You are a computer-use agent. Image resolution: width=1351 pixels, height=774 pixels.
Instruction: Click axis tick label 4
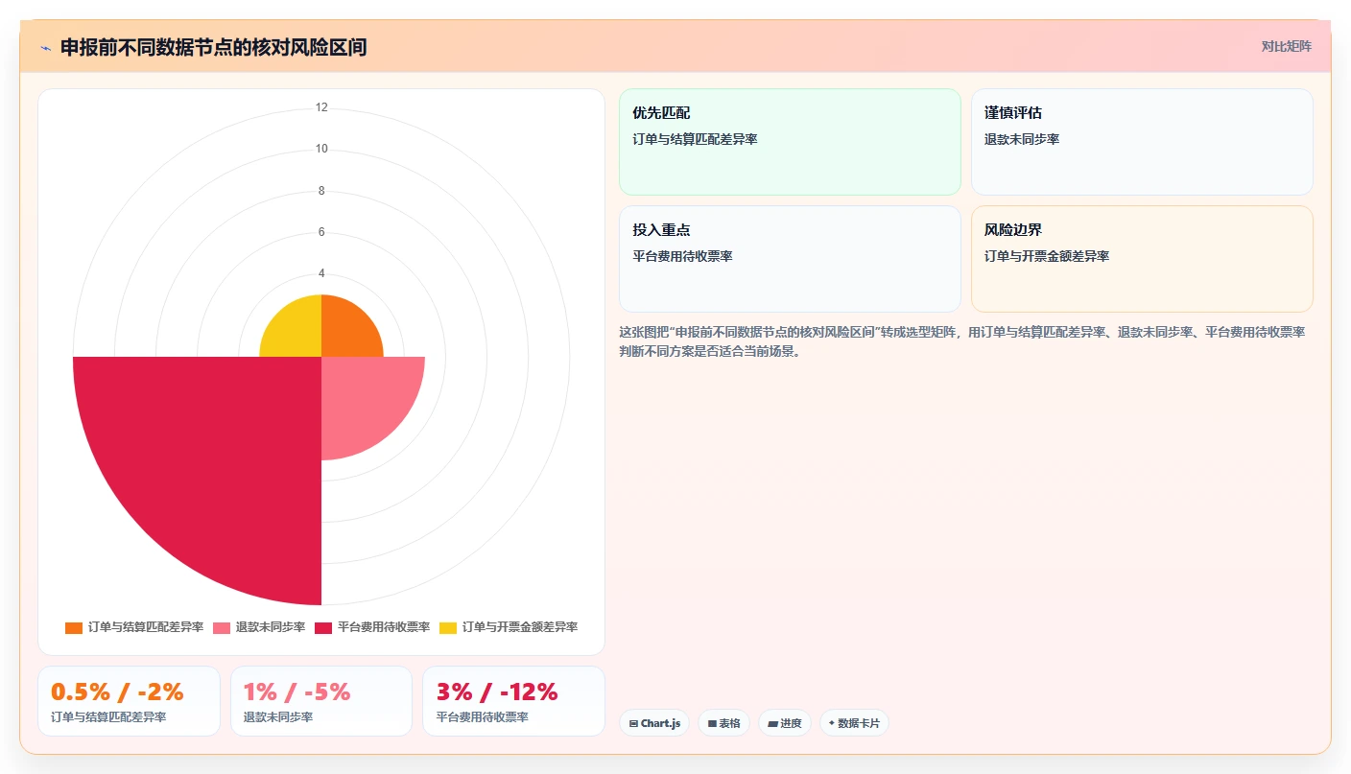(321, 273)
